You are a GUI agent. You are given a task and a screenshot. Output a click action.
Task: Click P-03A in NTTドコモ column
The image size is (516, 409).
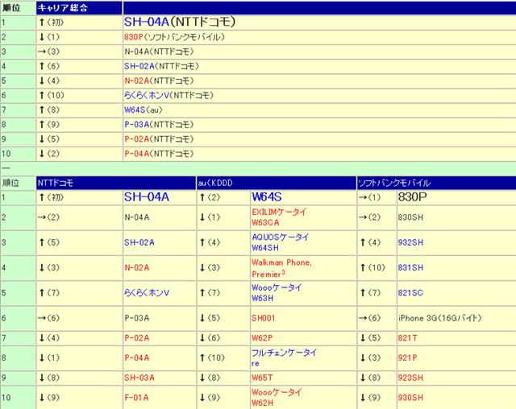click(137, 318)
